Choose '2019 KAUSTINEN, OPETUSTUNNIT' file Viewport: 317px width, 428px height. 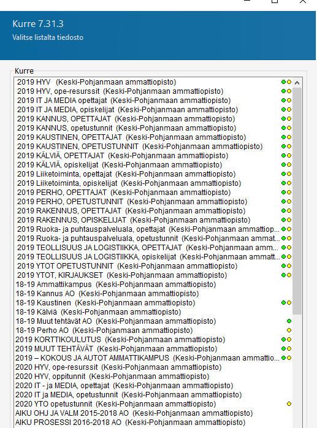153,147
